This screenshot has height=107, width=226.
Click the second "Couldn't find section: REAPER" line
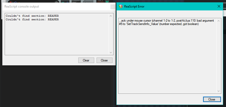pyautogui.click(x=32, y=20)
